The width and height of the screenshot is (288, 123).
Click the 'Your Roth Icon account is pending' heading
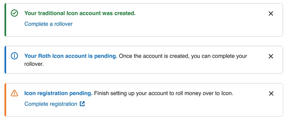click(71, 56)
